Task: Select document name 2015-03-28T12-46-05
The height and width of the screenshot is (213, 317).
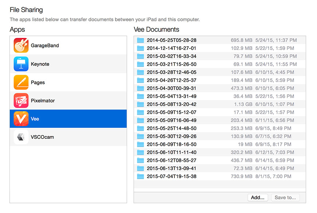Action: [172, 72]
